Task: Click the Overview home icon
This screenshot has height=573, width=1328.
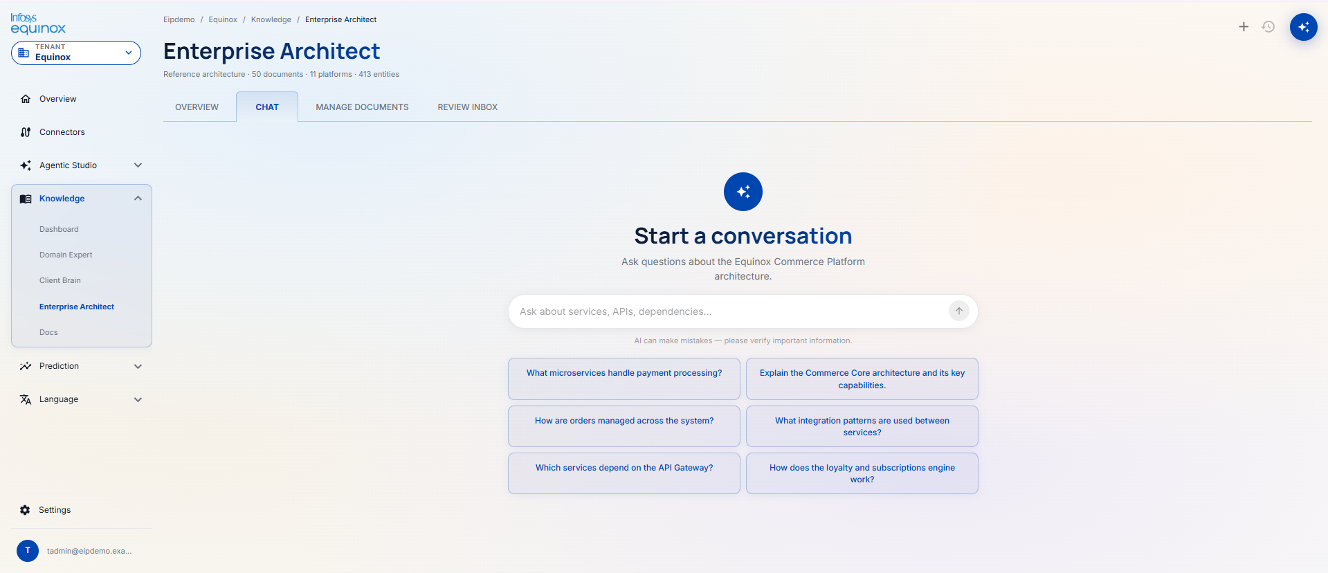Action: pyautogui.click(x=26, y=99)
